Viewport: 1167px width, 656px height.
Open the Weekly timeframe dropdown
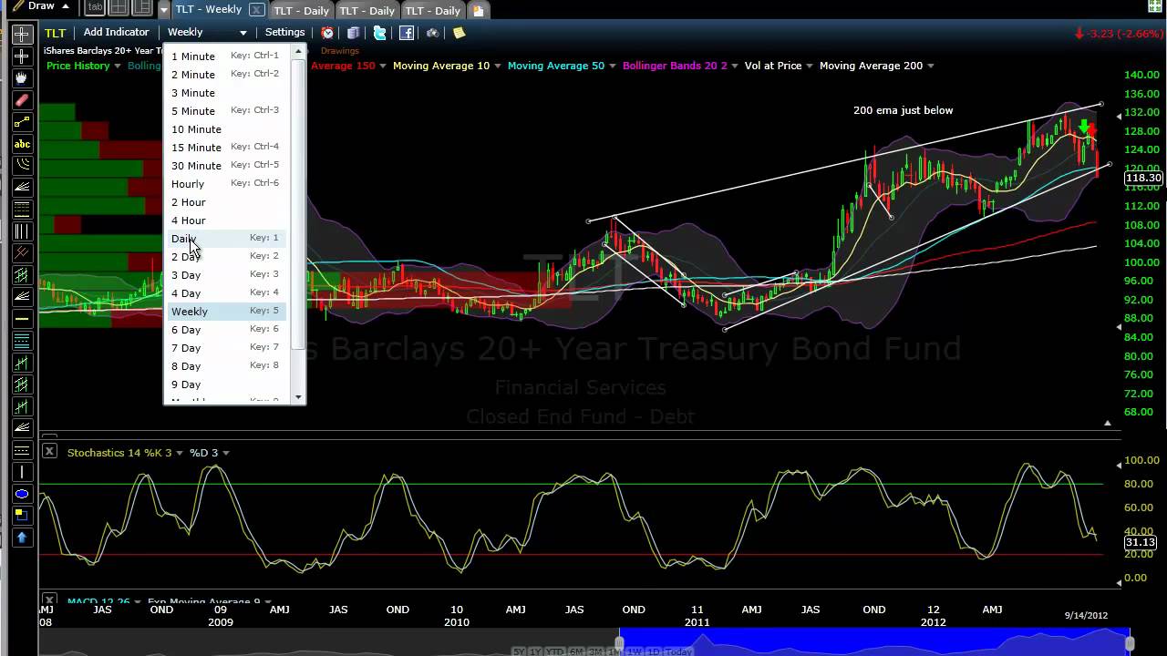coord(208,32)
